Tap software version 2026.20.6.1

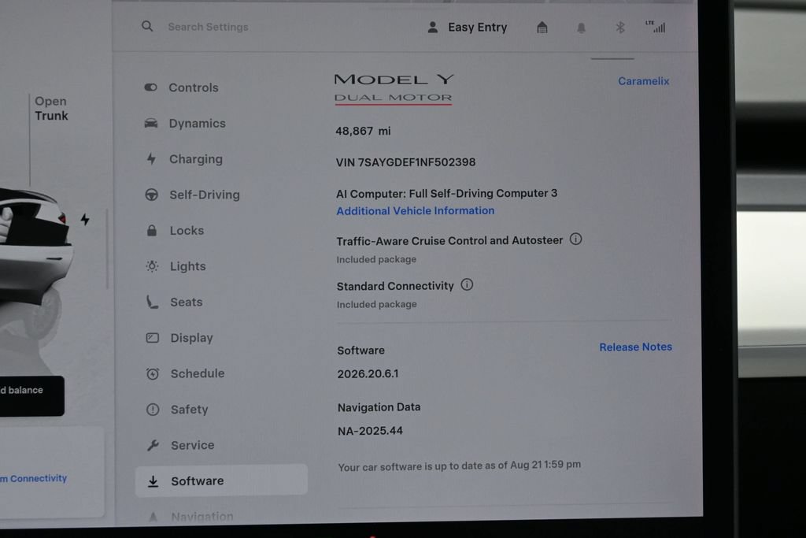[x=368, y=374]
